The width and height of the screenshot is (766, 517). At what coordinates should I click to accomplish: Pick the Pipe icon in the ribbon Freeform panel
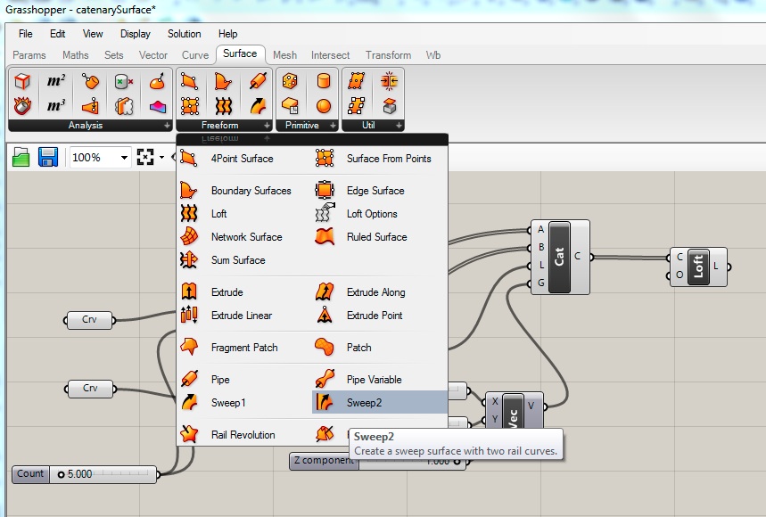(x=258, y=81)
